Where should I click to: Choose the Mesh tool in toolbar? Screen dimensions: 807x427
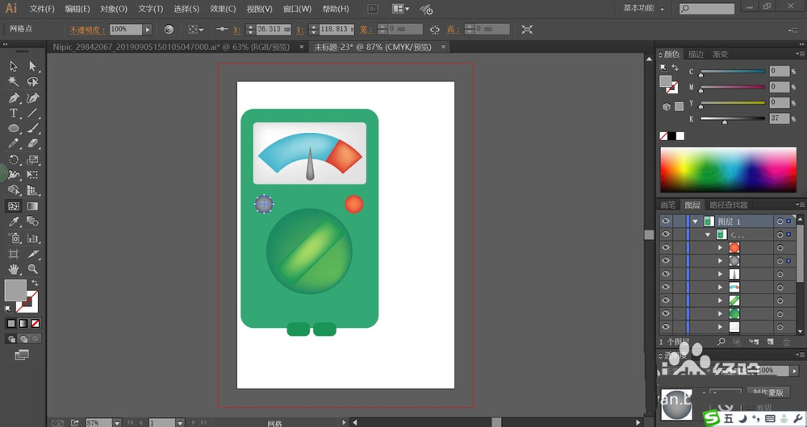coord(14,206)
